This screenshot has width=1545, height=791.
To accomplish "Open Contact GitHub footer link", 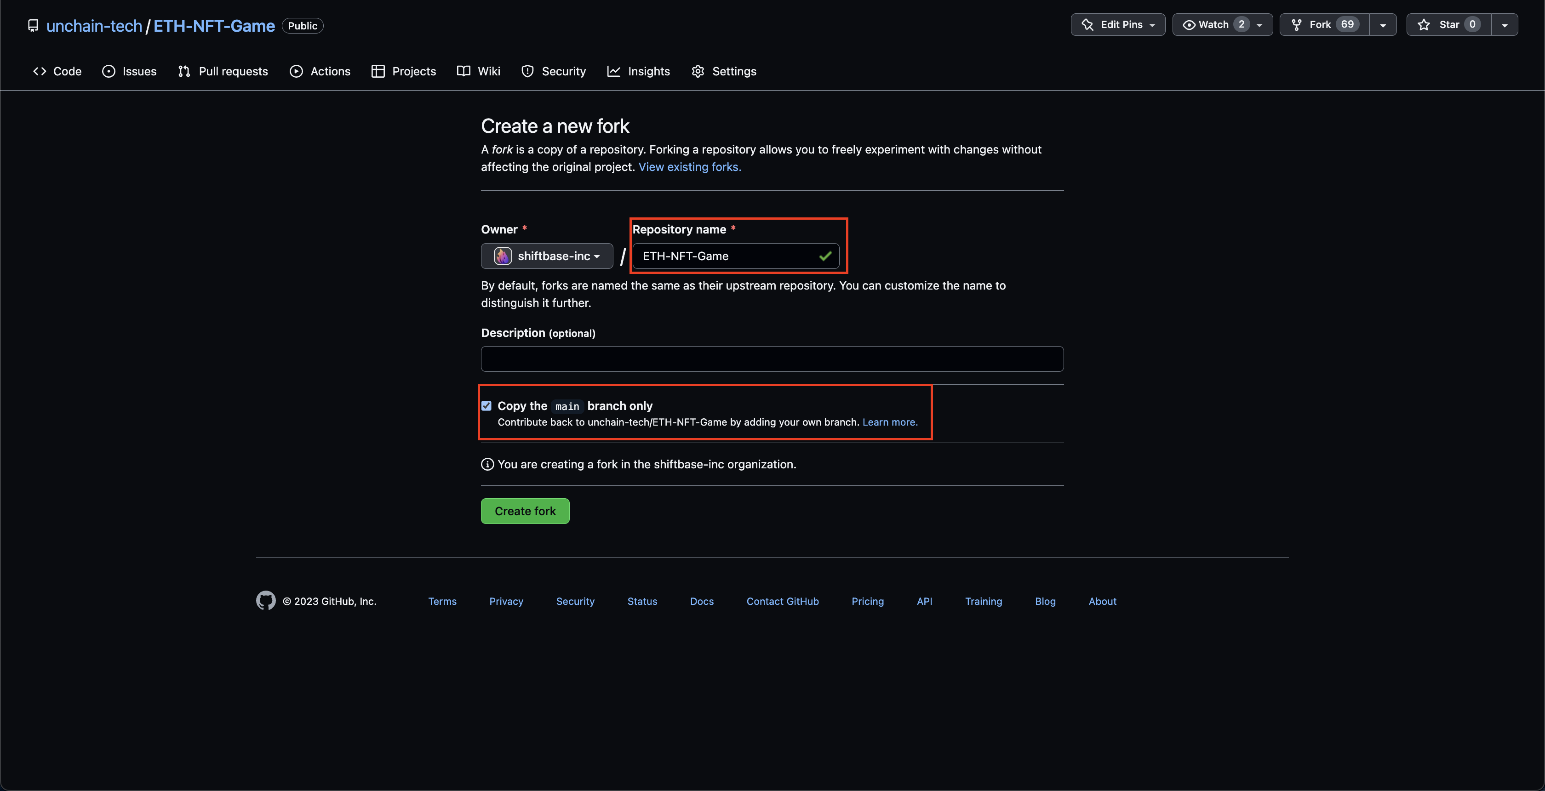I will pos(783,601).
